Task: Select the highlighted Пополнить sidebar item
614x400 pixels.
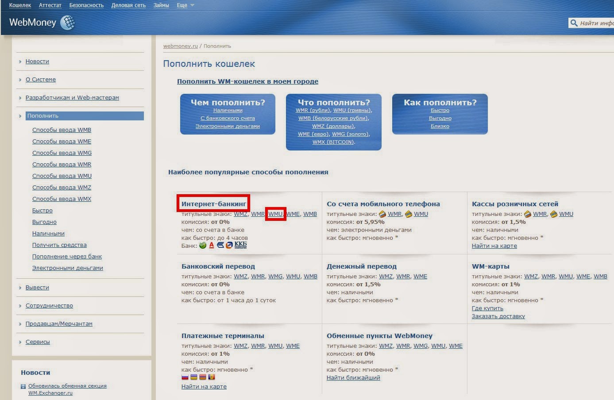Action: coord(85,116)
